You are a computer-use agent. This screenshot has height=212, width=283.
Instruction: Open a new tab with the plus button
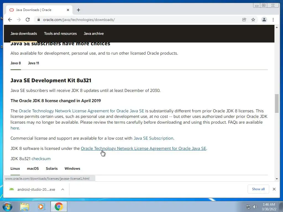78,10
